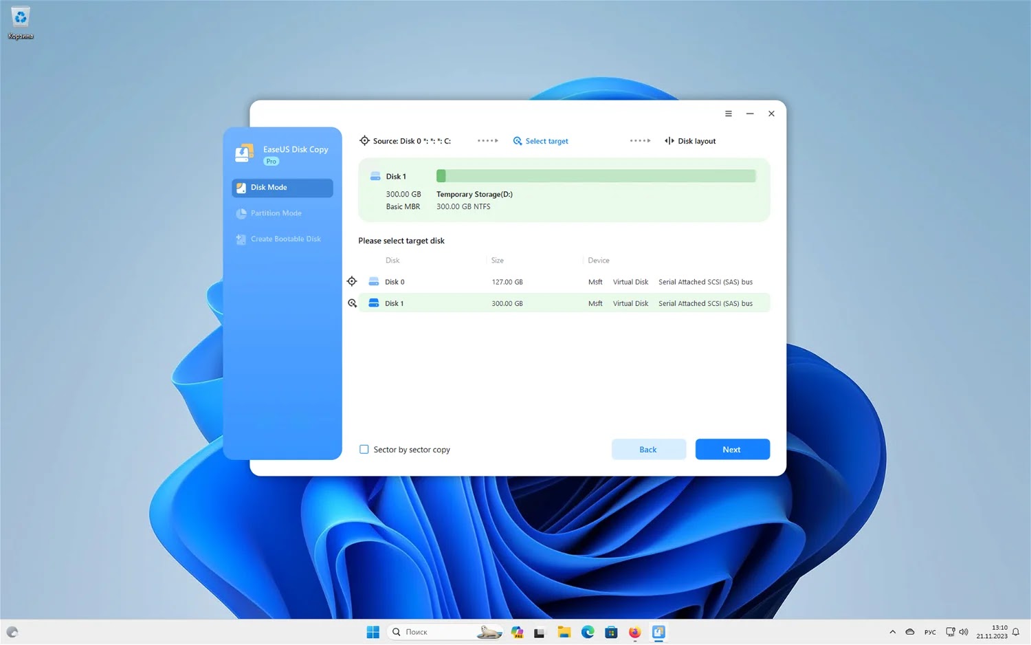Click 127.00 GB size value
Image resolution: width=1031 pixels, height=645 pixels.
(x=507, y=282)
